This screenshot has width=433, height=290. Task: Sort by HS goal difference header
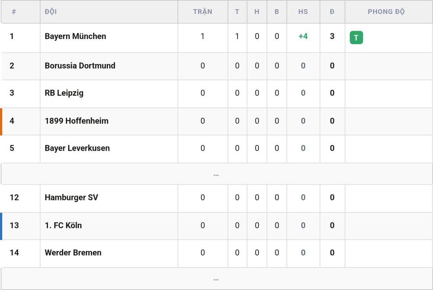(x=303, y=12)
